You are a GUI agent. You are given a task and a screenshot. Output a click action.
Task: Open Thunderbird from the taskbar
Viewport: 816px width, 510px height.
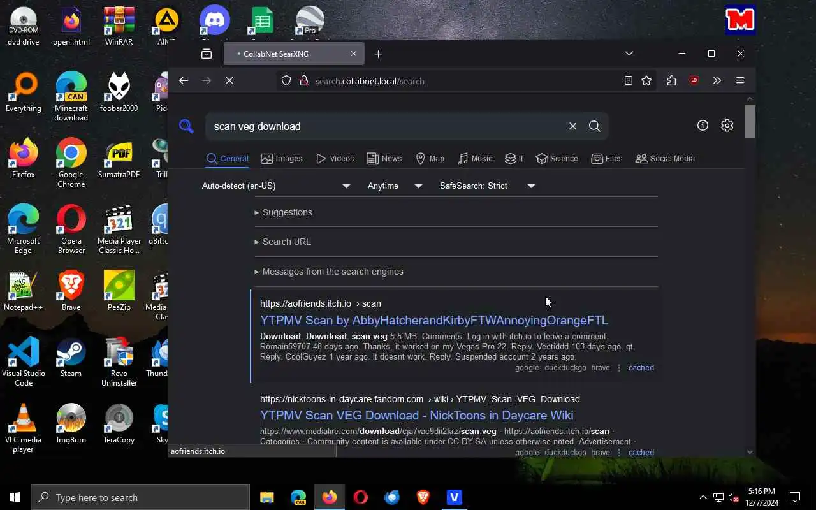click(x=392, y=497)
